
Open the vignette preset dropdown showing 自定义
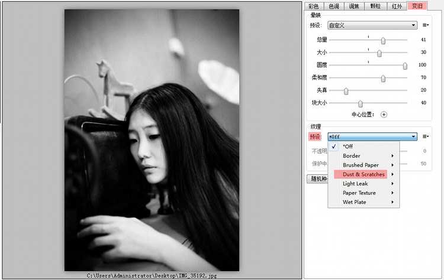[x=372, y=25]
